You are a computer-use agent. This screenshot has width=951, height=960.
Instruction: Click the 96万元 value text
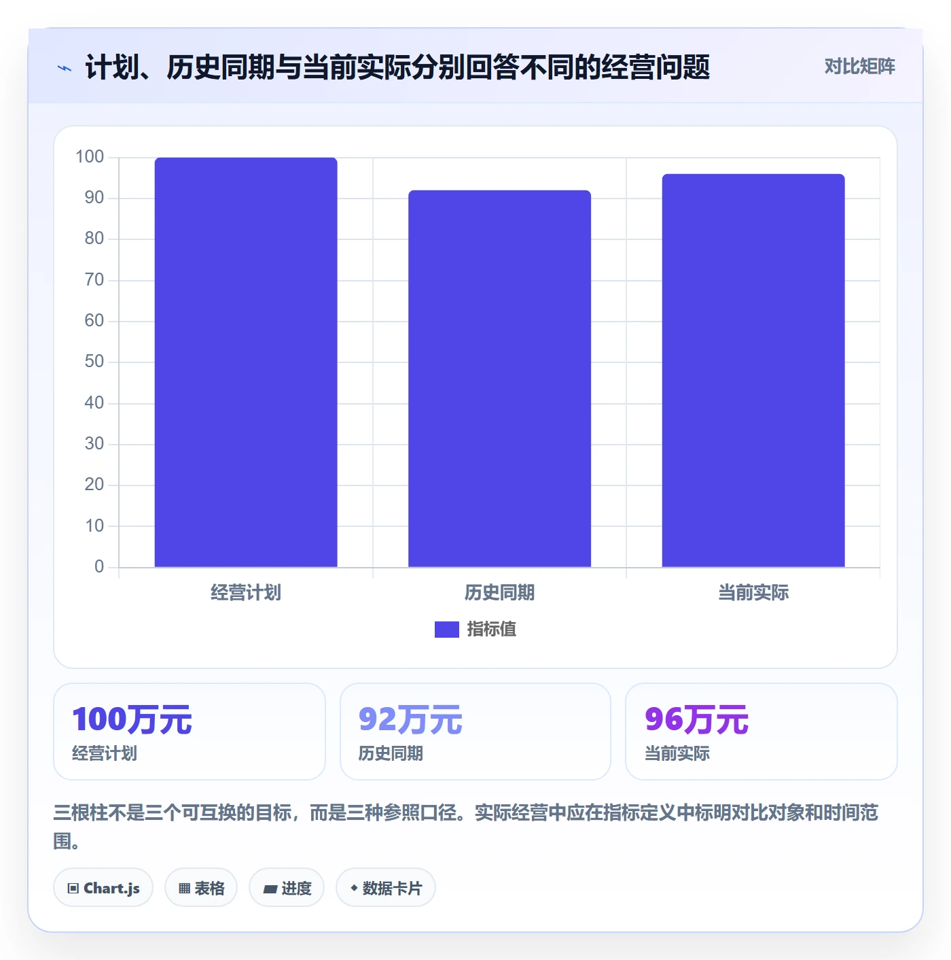696,719
